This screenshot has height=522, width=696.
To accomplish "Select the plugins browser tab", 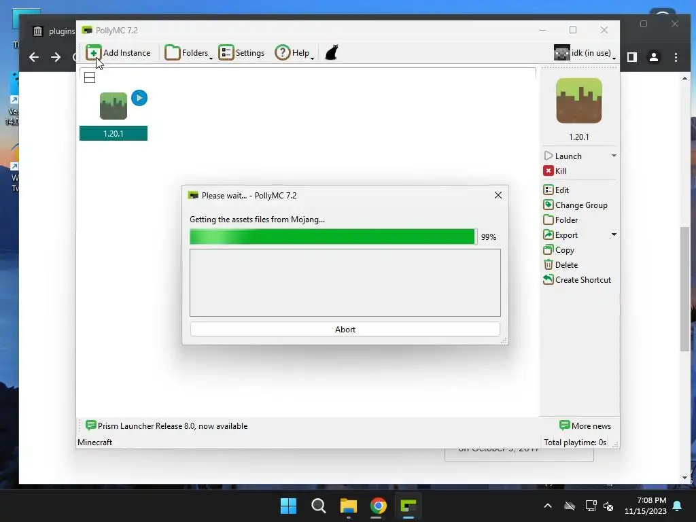I will 52,31.
